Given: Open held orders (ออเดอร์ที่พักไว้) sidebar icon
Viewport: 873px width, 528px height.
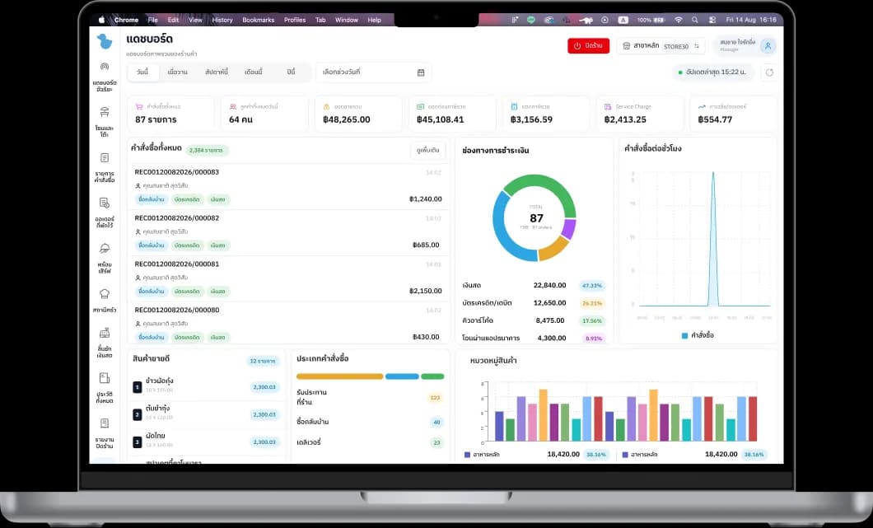Looking at the screenshot, I should (104, 203).
